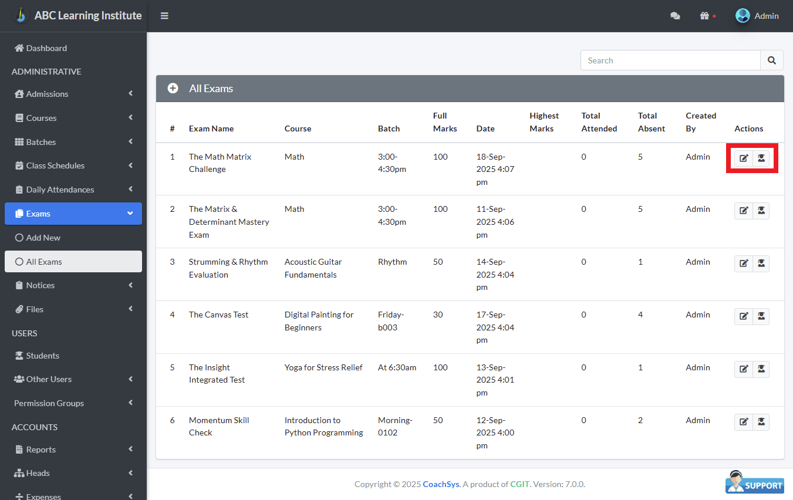Edit Strumming & Rhythm Evaluation exam
Viewport: 793px width, 500px height.
(744, 263)
